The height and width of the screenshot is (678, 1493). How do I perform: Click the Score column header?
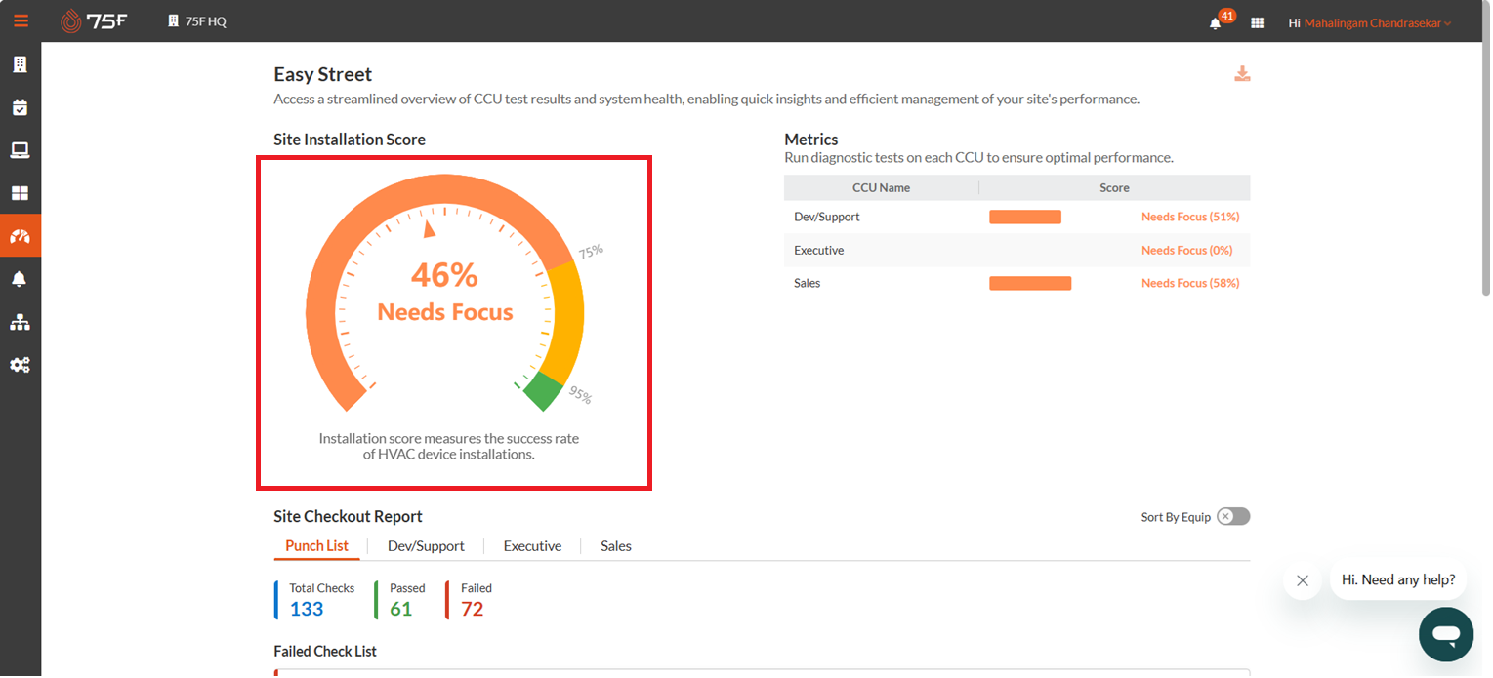[x=1114, y=187]
